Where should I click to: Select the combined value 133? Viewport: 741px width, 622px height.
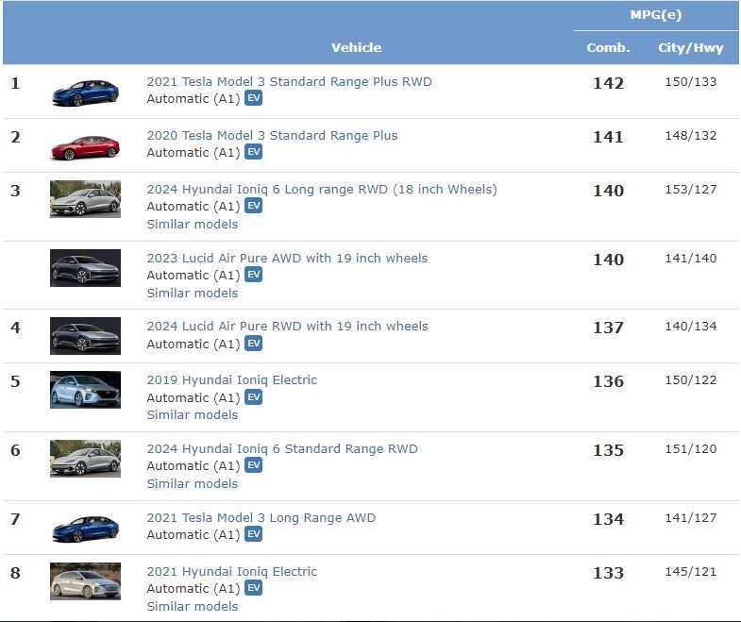click(608, 573)
